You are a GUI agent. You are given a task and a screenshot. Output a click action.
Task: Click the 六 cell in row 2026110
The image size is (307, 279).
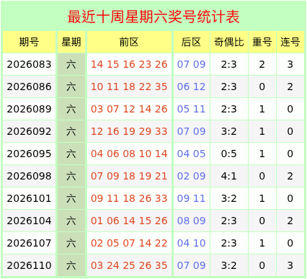71,265
